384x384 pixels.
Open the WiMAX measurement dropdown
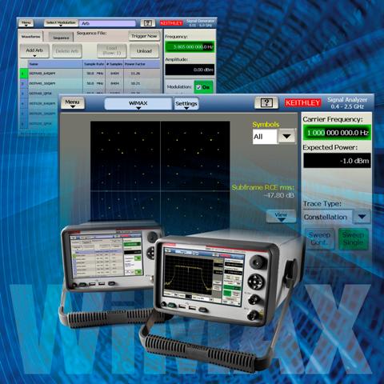[138, 104]
